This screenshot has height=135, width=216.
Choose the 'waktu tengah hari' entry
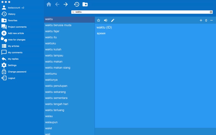pyautogui.click(x=69, y=104)
